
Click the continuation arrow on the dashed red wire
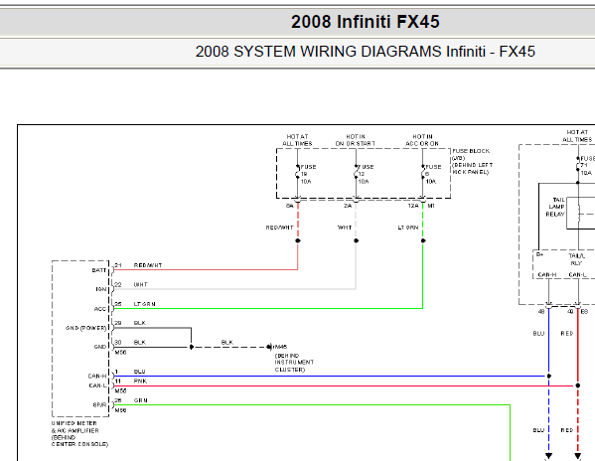coord(577,456)
